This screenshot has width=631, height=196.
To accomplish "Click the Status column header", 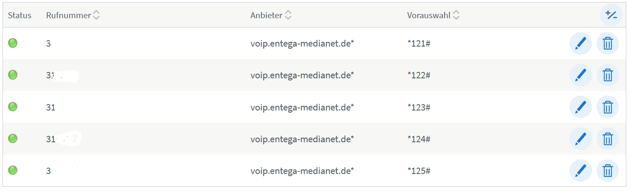I will [x=20, y=16].
